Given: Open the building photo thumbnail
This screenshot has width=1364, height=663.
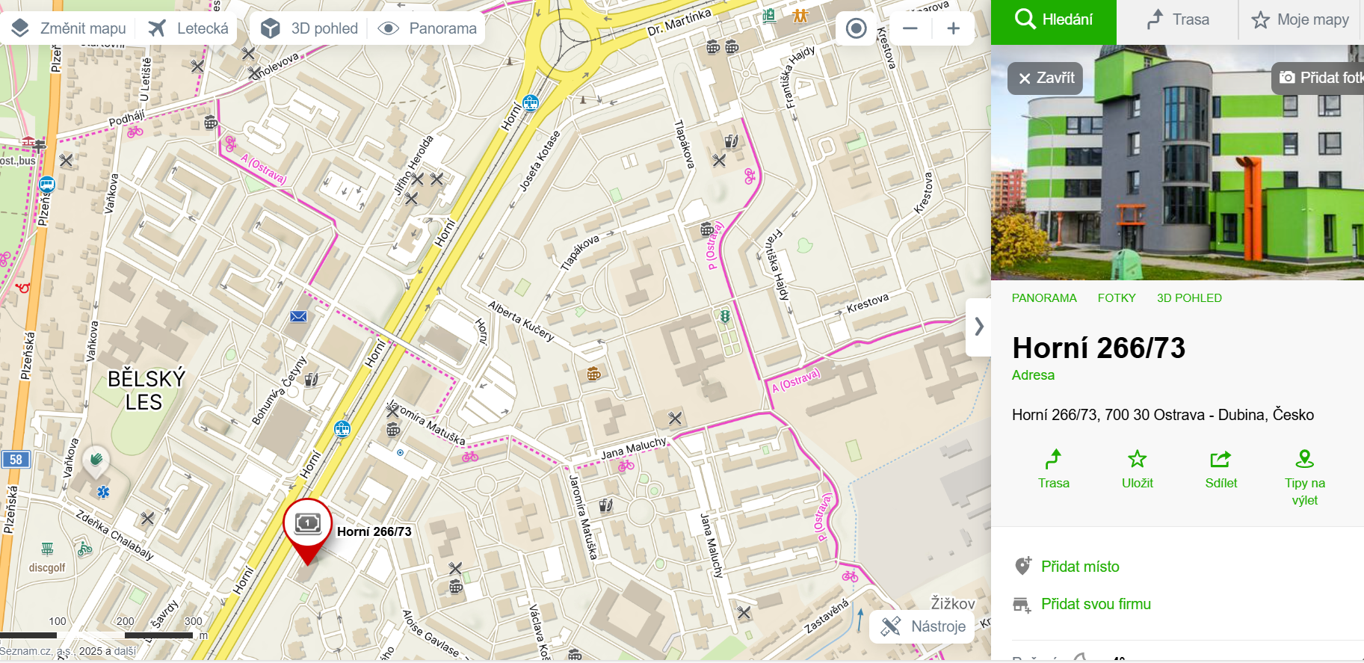Looking at the screenshot, I should click(1177, 162).
